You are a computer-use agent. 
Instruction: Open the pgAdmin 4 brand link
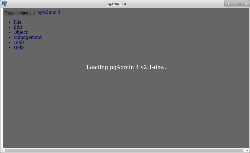pyautogui.click(x=49, y=12)
